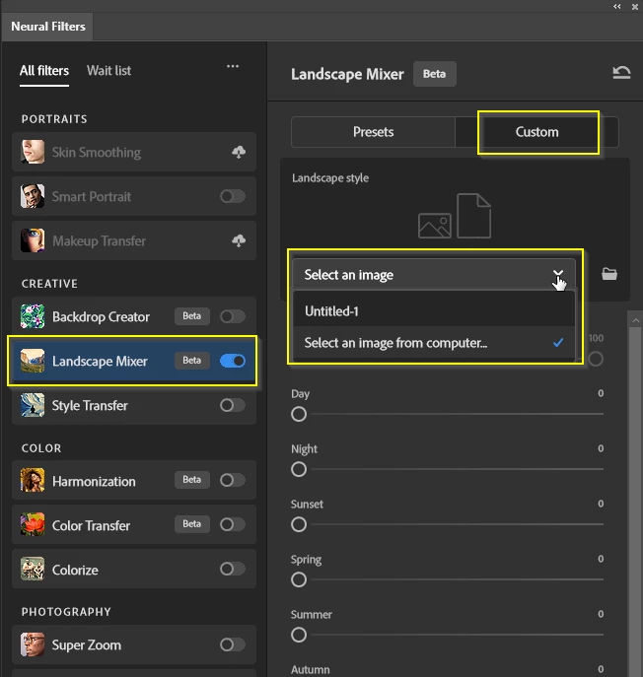Image resolution: width=643 pixels, height=677 pixels.
Task: Click the Summer slider handle
Action: (299, 635)
